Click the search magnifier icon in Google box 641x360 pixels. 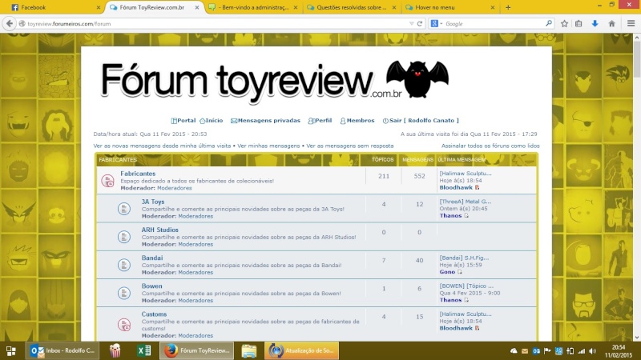click(549, 24)
